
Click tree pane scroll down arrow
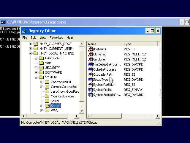pos(82,111)
